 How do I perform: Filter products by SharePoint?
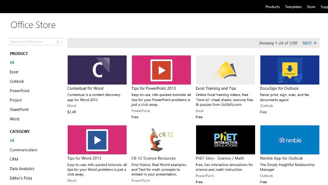[x=19, y=109]
